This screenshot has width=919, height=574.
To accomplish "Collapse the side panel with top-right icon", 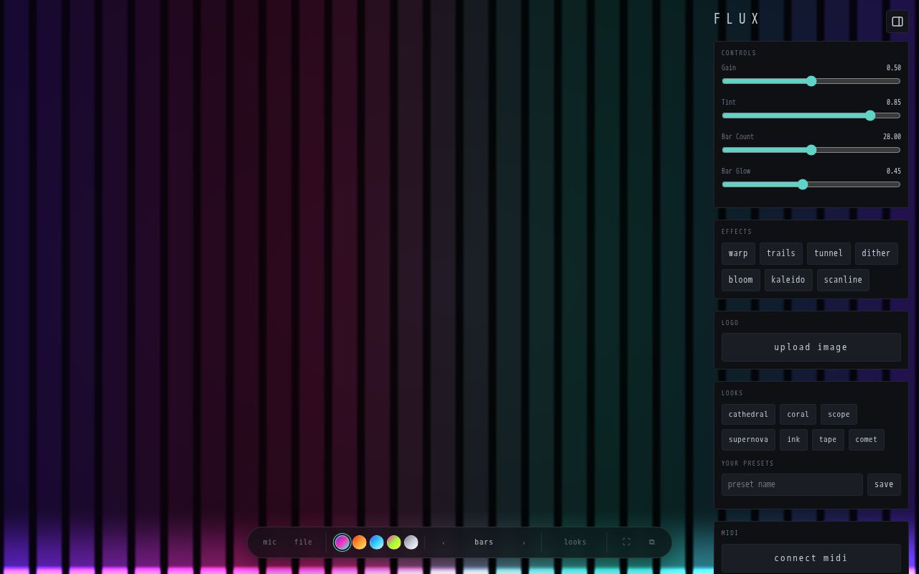I will click(897, 22).
